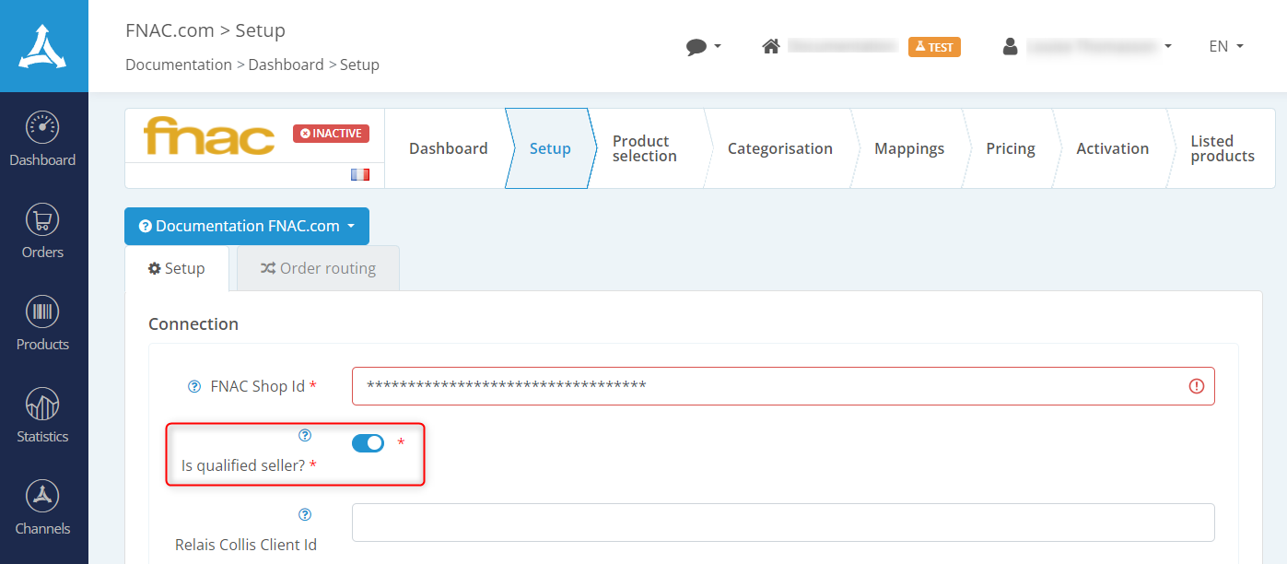Screen dimensions: 1287x564
Task: Open the Channels sidebar icon
Action: [42, 507]
